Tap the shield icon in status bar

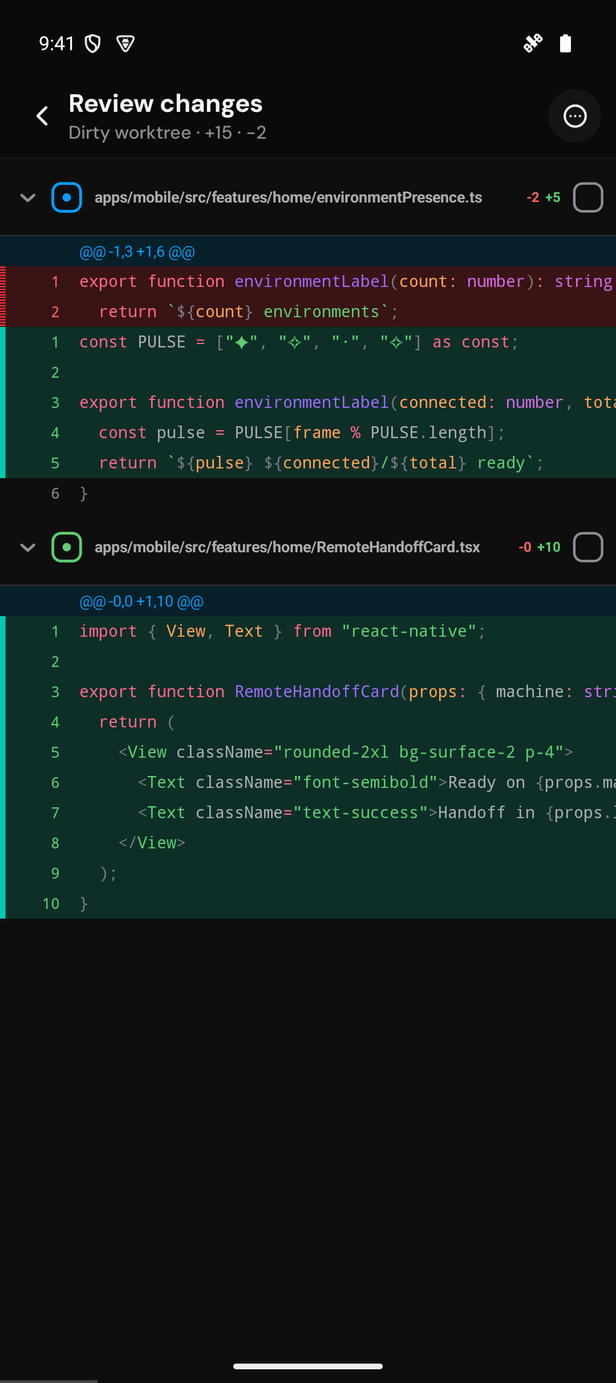tap(92, 43)
